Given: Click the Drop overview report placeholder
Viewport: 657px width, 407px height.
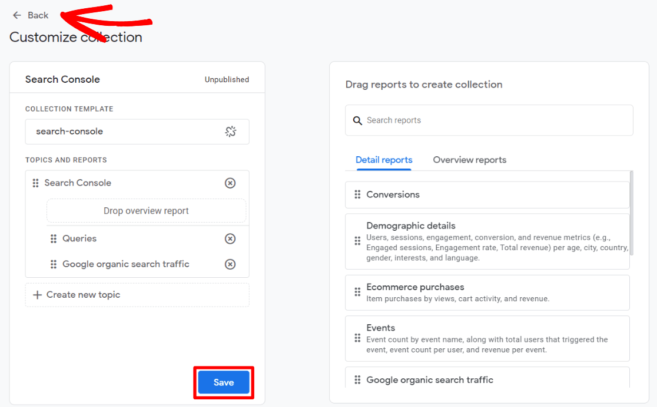Looking at the screenshot, I should (x=146, y=211).
